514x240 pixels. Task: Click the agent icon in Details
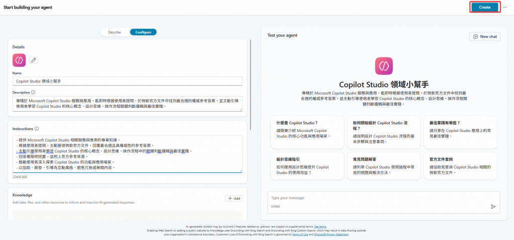(x=19, y=60)
